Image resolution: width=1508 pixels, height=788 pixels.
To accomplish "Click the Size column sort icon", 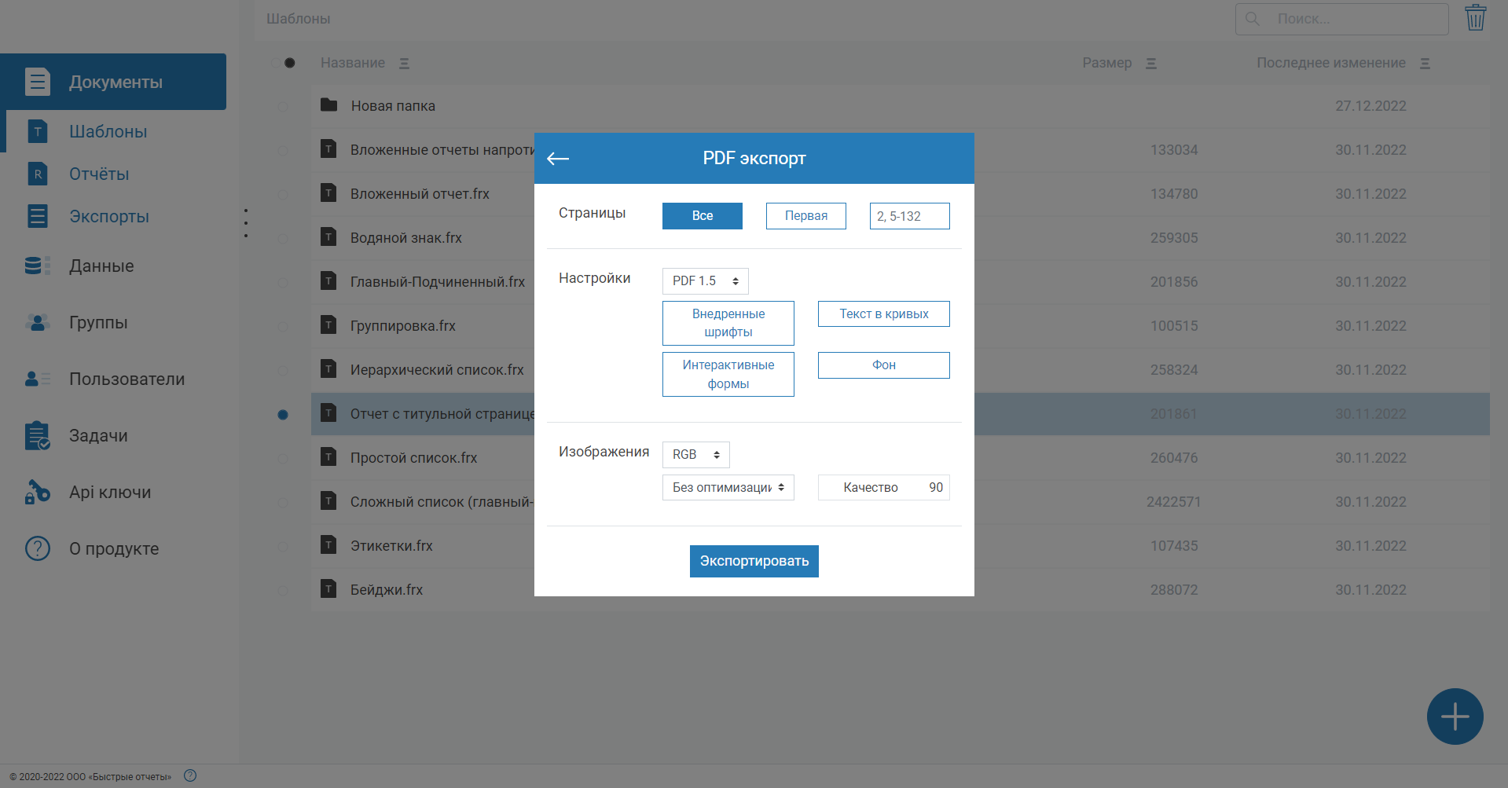I will 1151,64.
